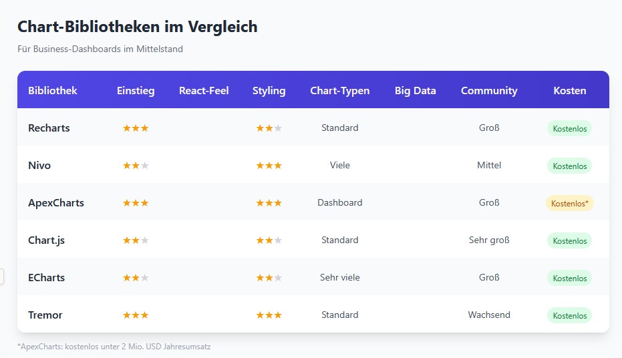Click the Recharts Einstieg star rating
Viewport: 622px width, 358px height.
tap(136, 128)
